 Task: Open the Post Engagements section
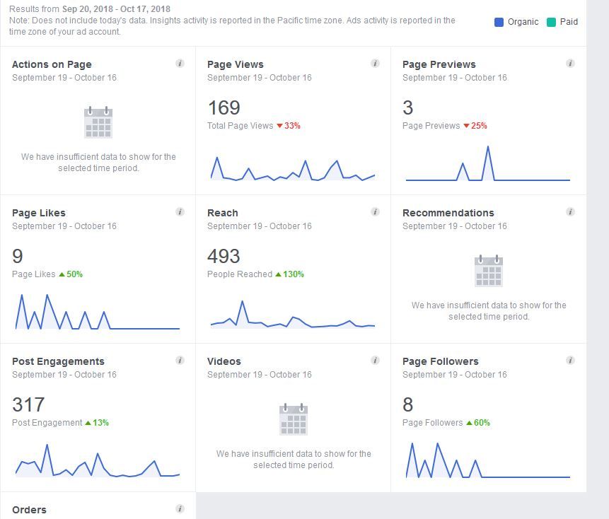[x=58, y=361]
